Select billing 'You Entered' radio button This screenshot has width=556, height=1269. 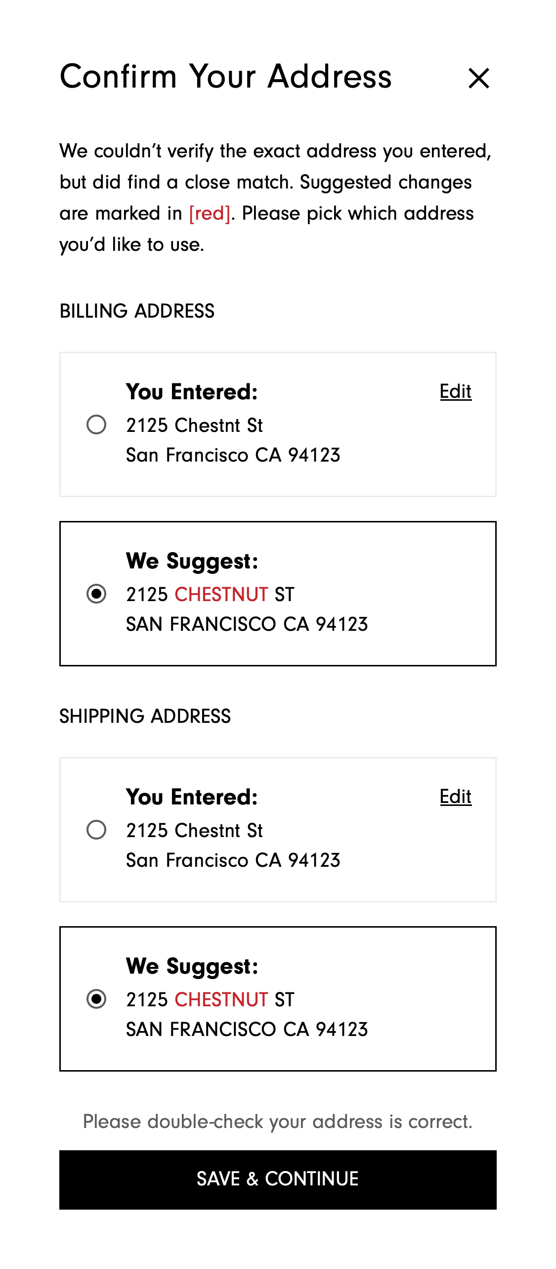coord(96,424)
